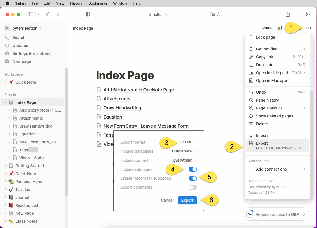The width and height of the screenshot is (317, 228).
Task: Click the Share button in top bar
Action: click(266, 28)
